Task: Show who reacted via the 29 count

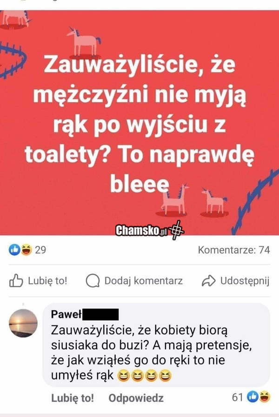Action: [x=40, y=250]
